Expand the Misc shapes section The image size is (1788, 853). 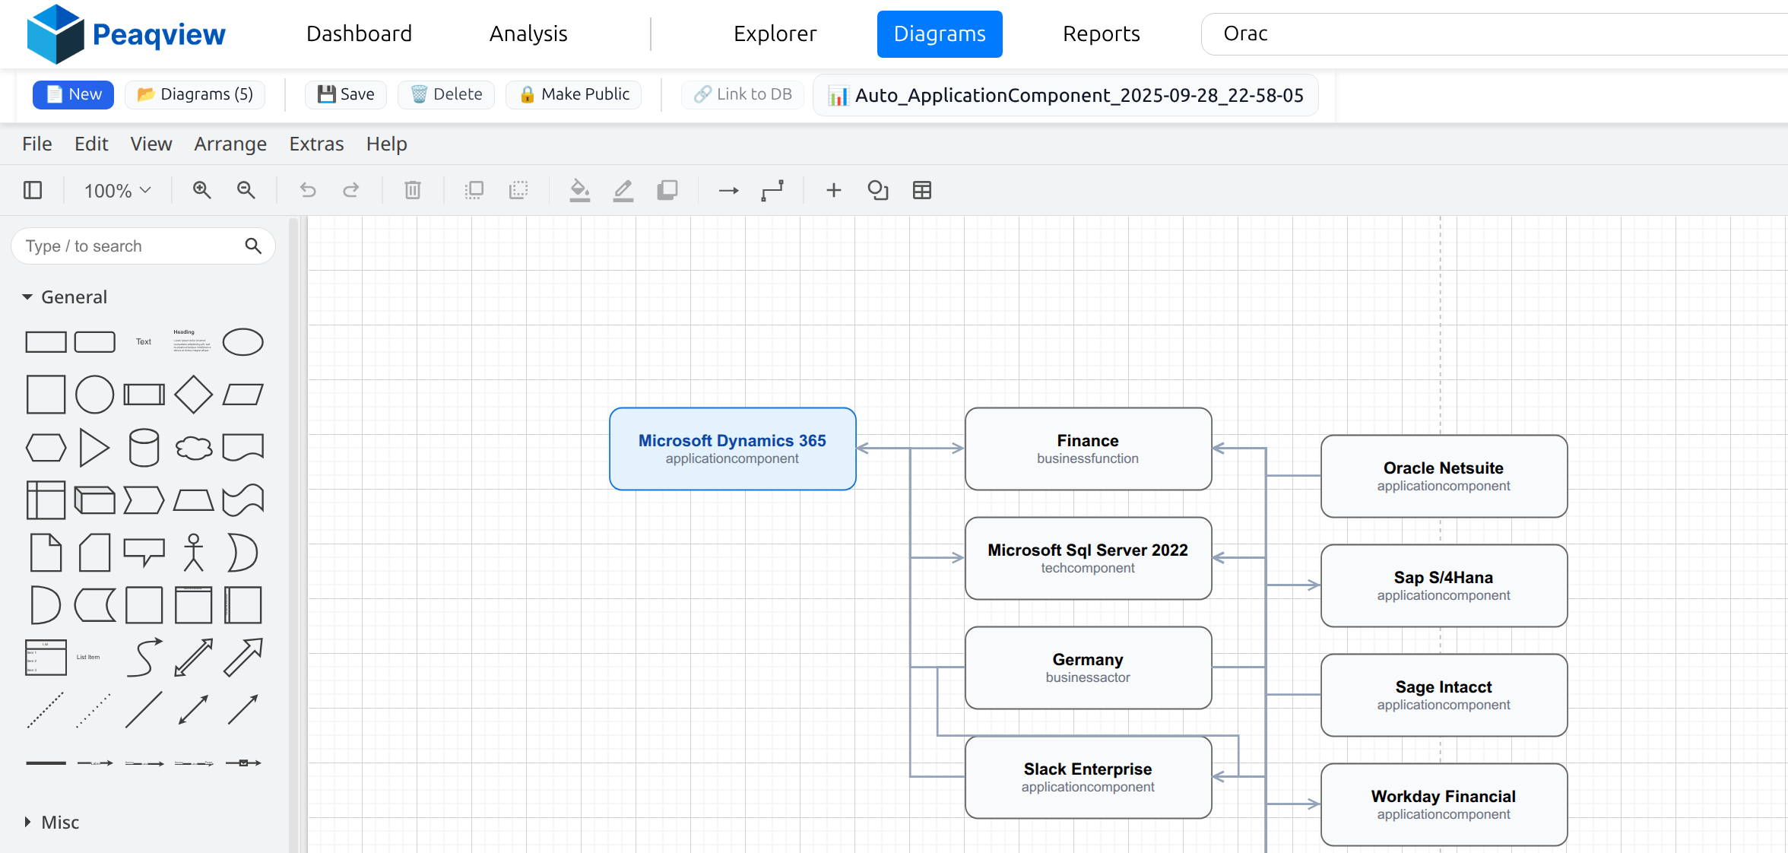(59, 822)
